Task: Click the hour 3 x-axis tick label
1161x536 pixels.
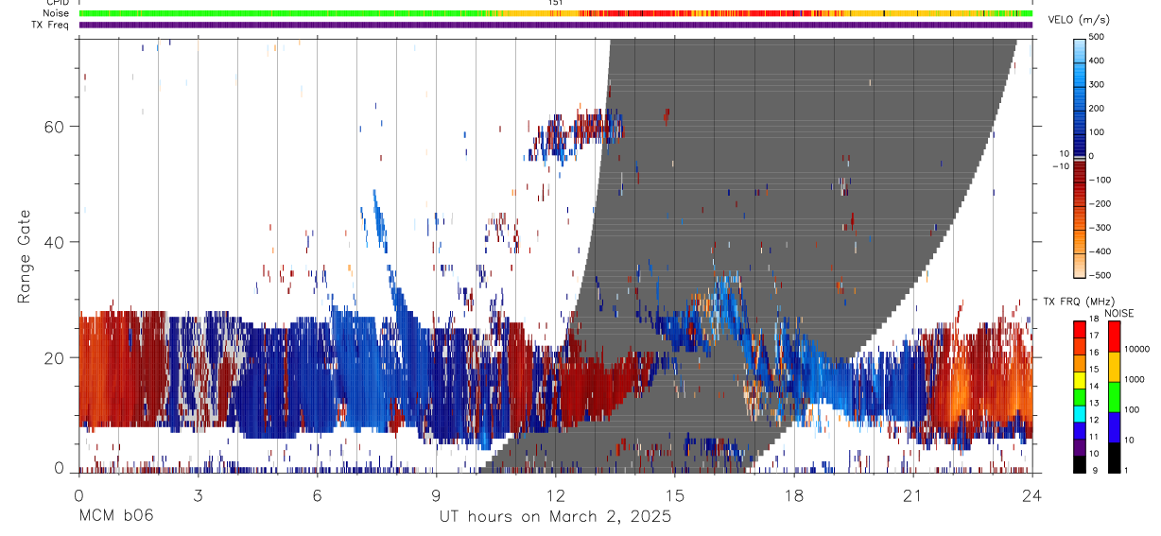Action: [x=198, y=494]
